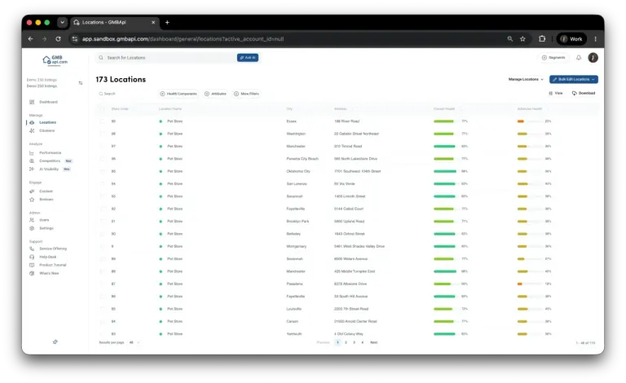Open the Dashboard icon in the sidebar
Viewport: 626px width, 383px height.
point(32,102)
